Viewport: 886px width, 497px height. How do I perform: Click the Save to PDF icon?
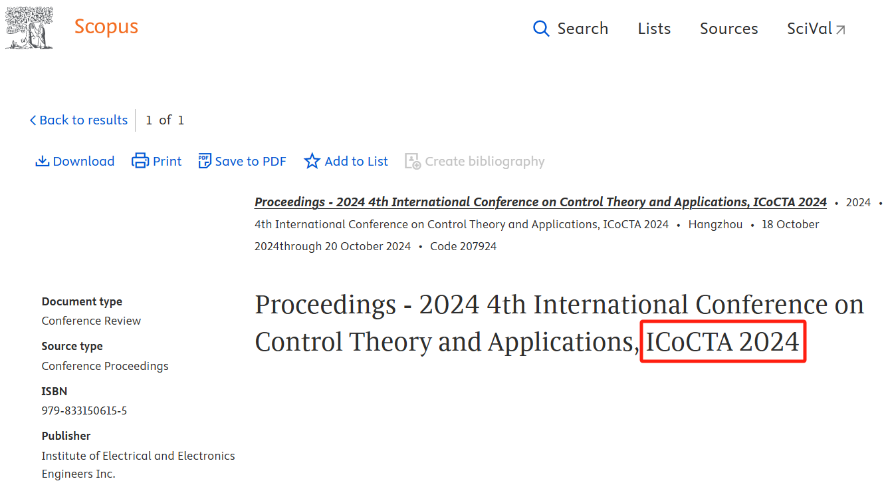pyautogui.click(x=205, y=161)
